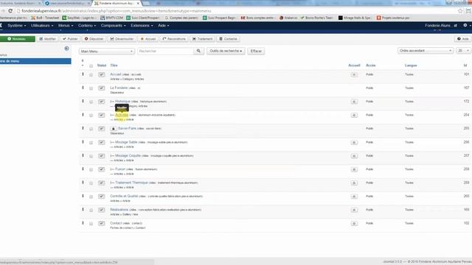Tick the checkbox for the Historique row
472x265 pixels.
click(x=91, y=102)
